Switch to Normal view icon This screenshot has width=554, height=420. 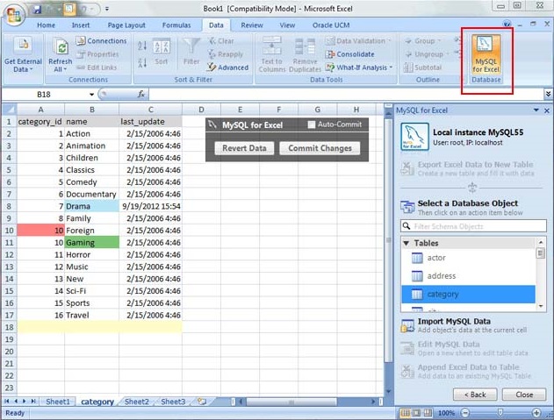click(x=406, y=413)
